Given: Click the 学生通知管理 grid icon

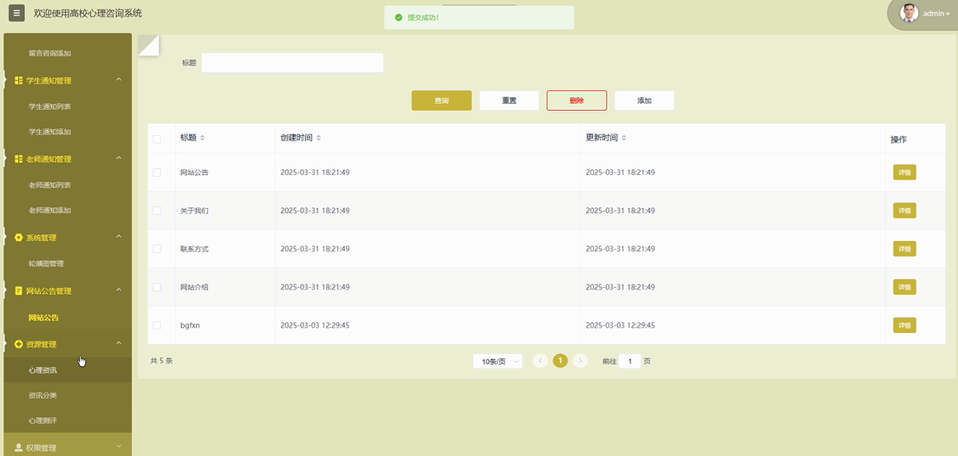Looking at the screenshot, I should (19, 81).
